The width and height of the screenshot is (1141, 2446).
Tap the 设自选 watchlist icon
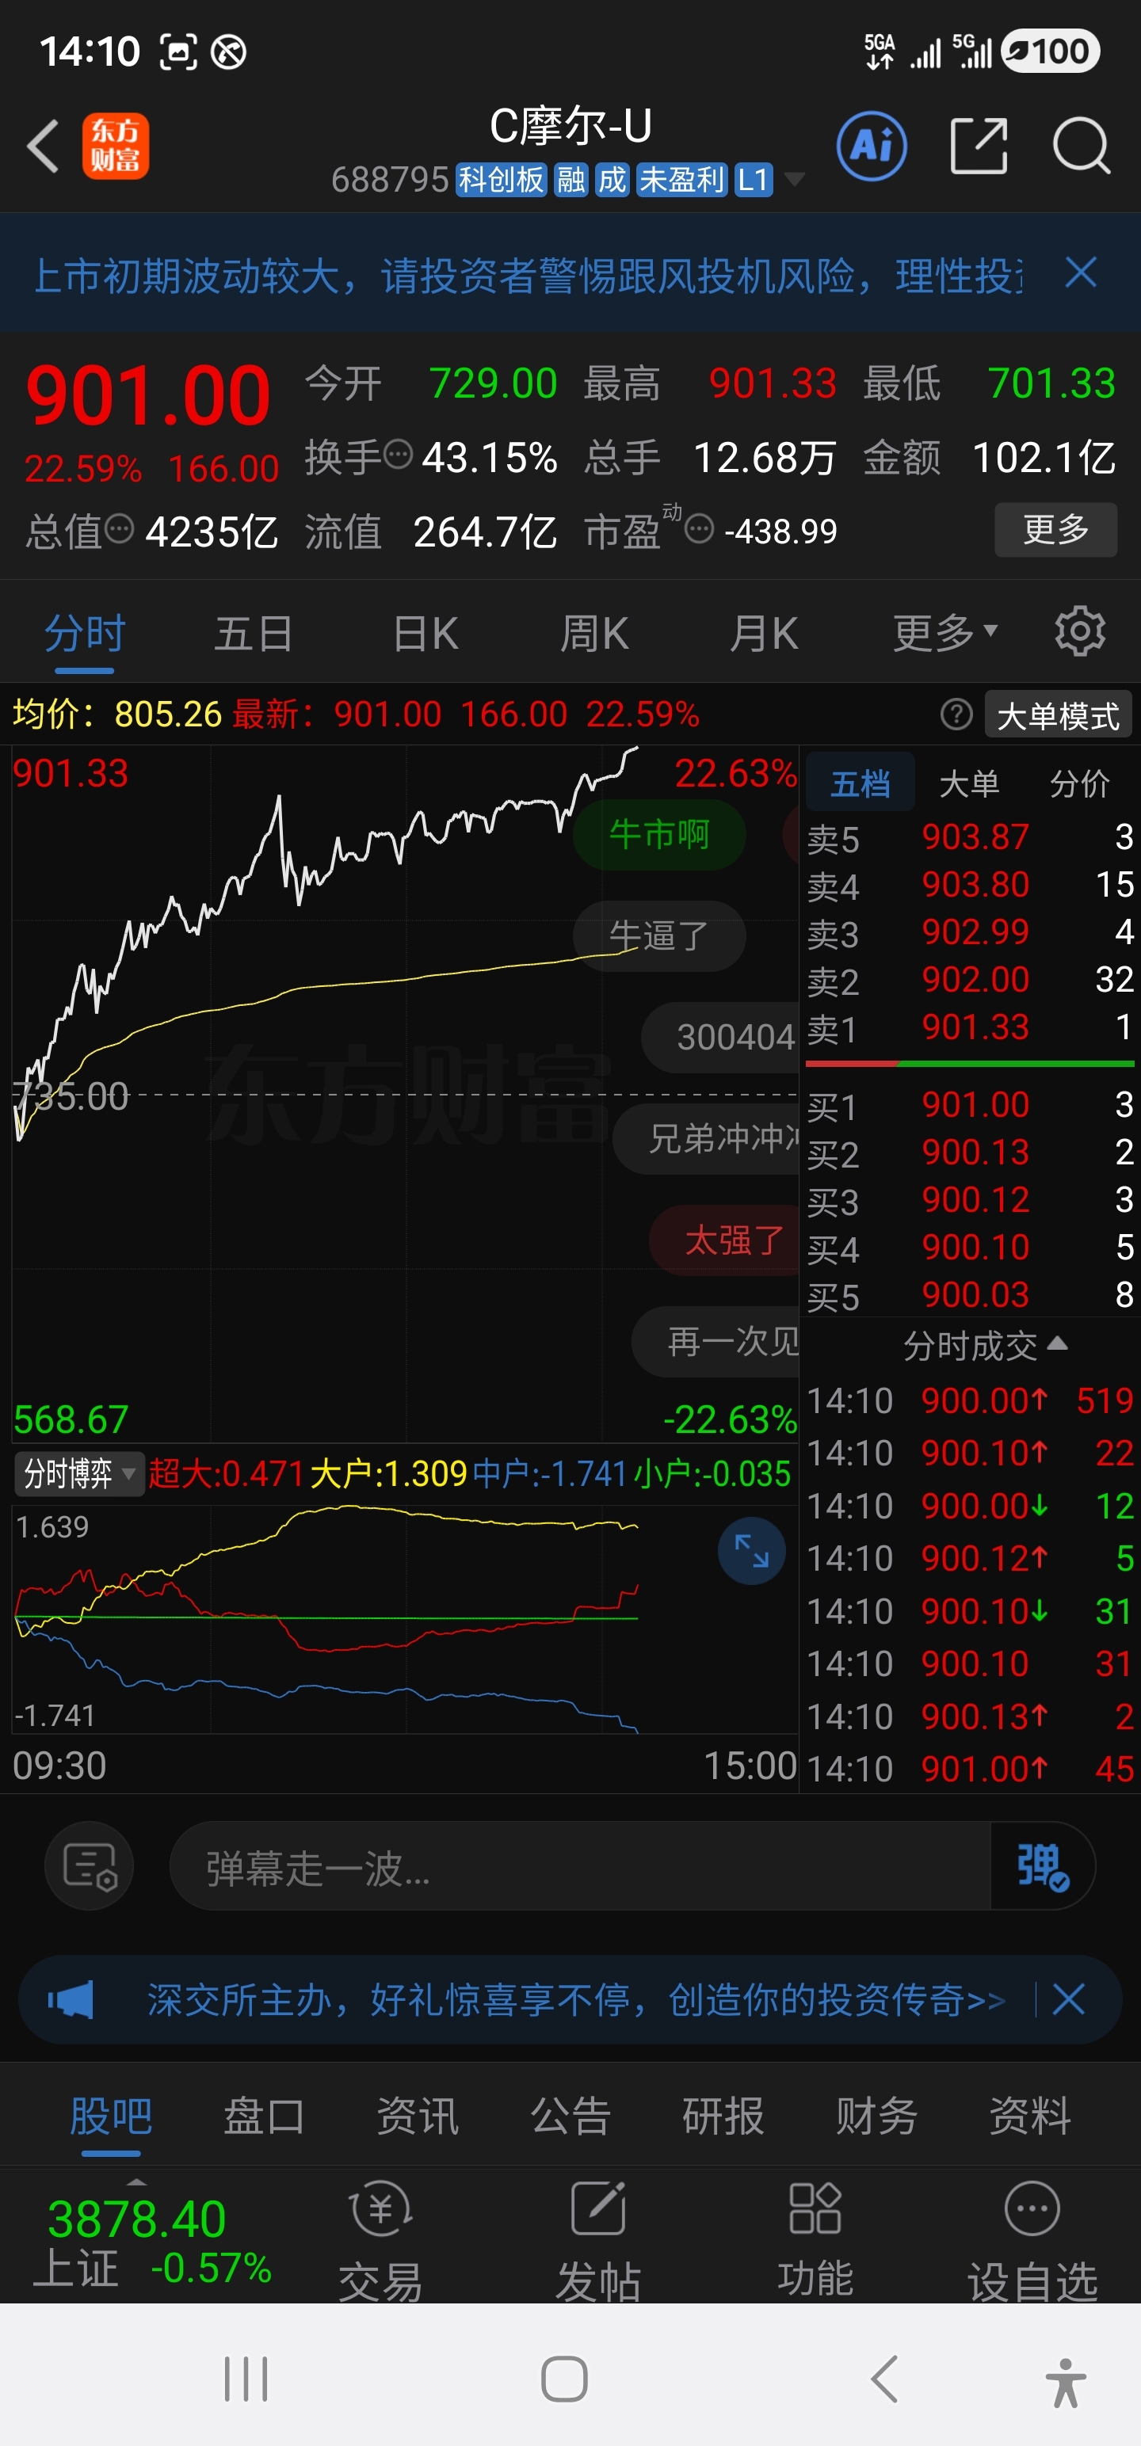(1032, 2241)
